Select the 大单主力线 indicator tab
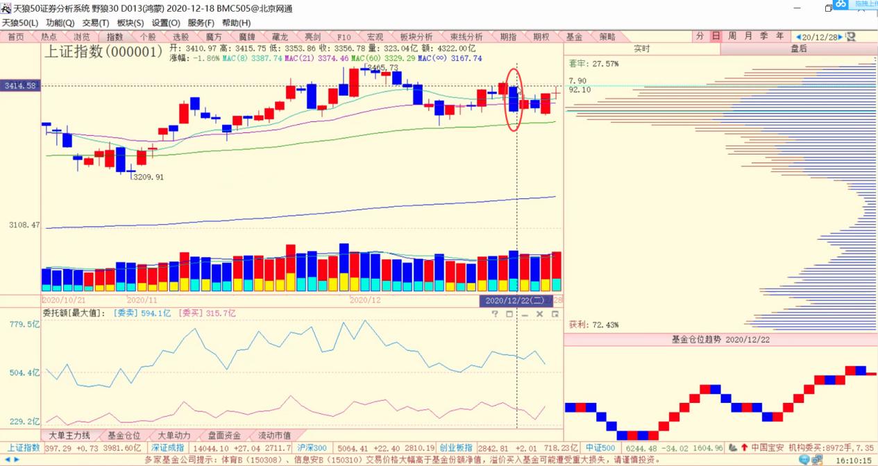Viewport: 878px width, 466px height. click(69, 435)
